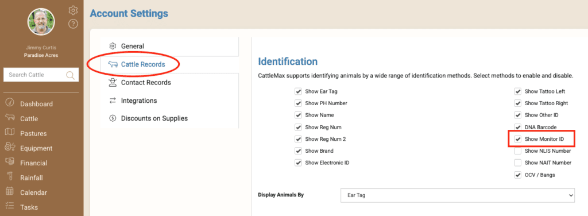Open Contact Records settings tab

[169, 82]
